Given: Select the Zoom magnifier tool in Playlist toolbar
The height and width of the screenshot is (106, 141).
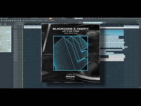Looking at the screenshot, I should [19, 21].
